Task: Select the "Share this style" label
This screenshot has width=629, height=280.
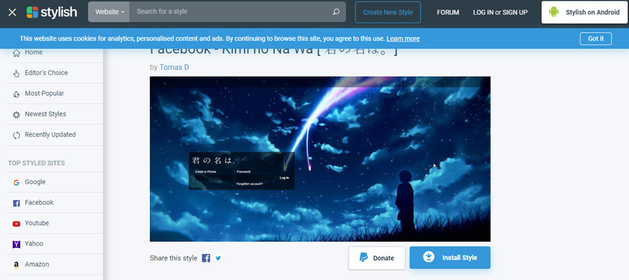Action: coord(173,258)
